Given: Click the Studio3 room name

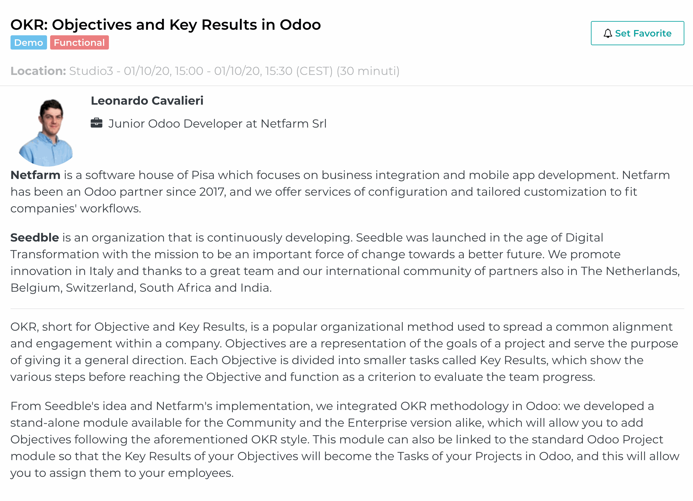Looking at the screenshot, I should pyautogui.click(x=91, y=71).
